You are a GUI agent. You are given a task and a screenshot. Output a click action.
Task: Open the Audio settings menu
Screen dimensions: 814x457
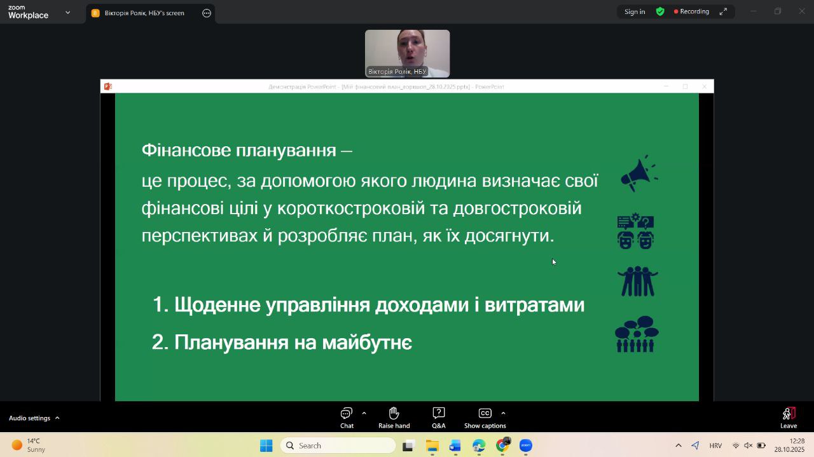pyautogui.click(x=34, y=418)
